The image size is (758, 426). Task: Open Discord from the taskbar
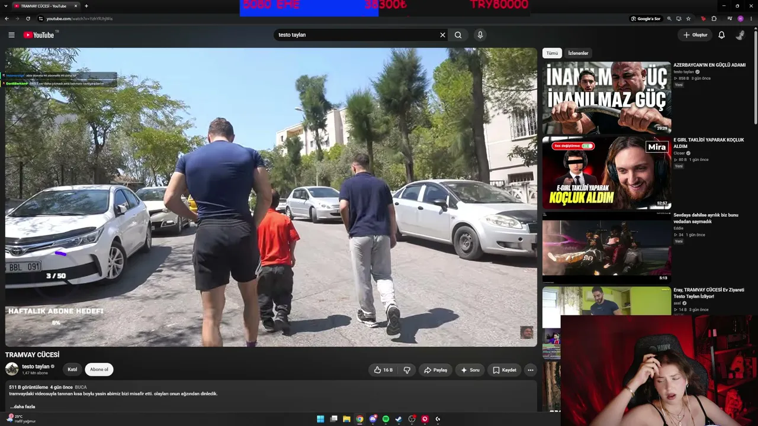tap(372, 419)
